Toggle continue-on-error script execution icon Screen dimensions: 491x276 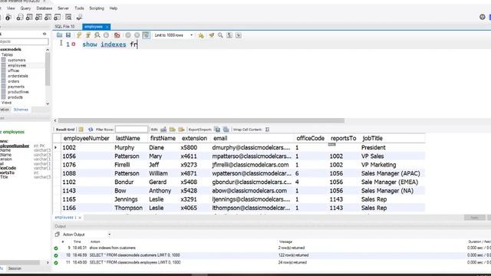[x=117, y=35]
